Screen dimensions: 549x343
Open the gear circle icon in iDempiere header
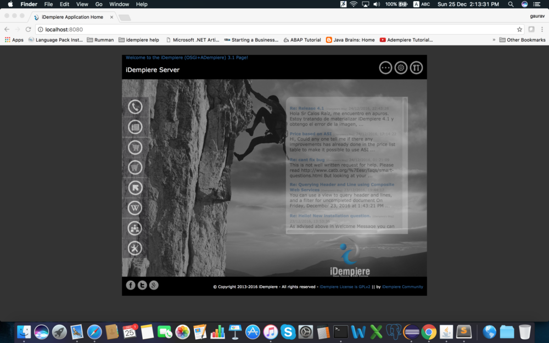pyautogui.click(x=401, y=68)
